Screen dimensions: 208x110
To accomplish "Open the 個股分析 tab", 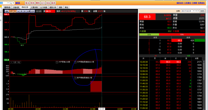I will [x=53, y=7].
